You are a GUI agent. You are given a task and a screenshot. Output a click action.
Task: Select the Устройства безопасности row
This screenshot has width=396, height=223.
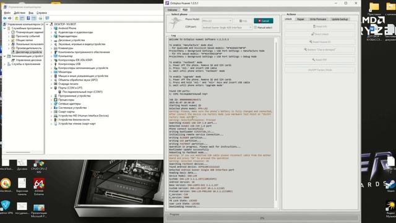click(x=74, y=120)
